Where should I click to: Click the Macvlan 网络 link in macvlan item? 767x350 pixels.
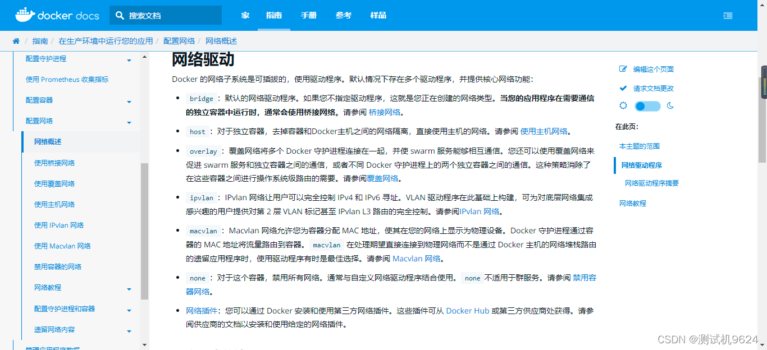[x=417, y=259]
